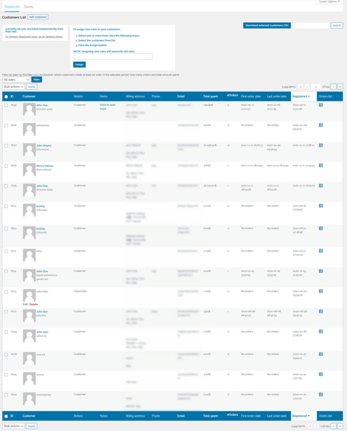This screenshot has width=347, height=431.
Task: Open orders list icon for customer 8135
Action: pos(321,105)
